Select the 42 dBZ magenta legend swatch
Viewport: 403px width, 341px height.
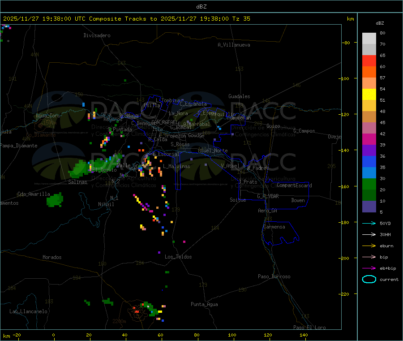tap(369, 139)
